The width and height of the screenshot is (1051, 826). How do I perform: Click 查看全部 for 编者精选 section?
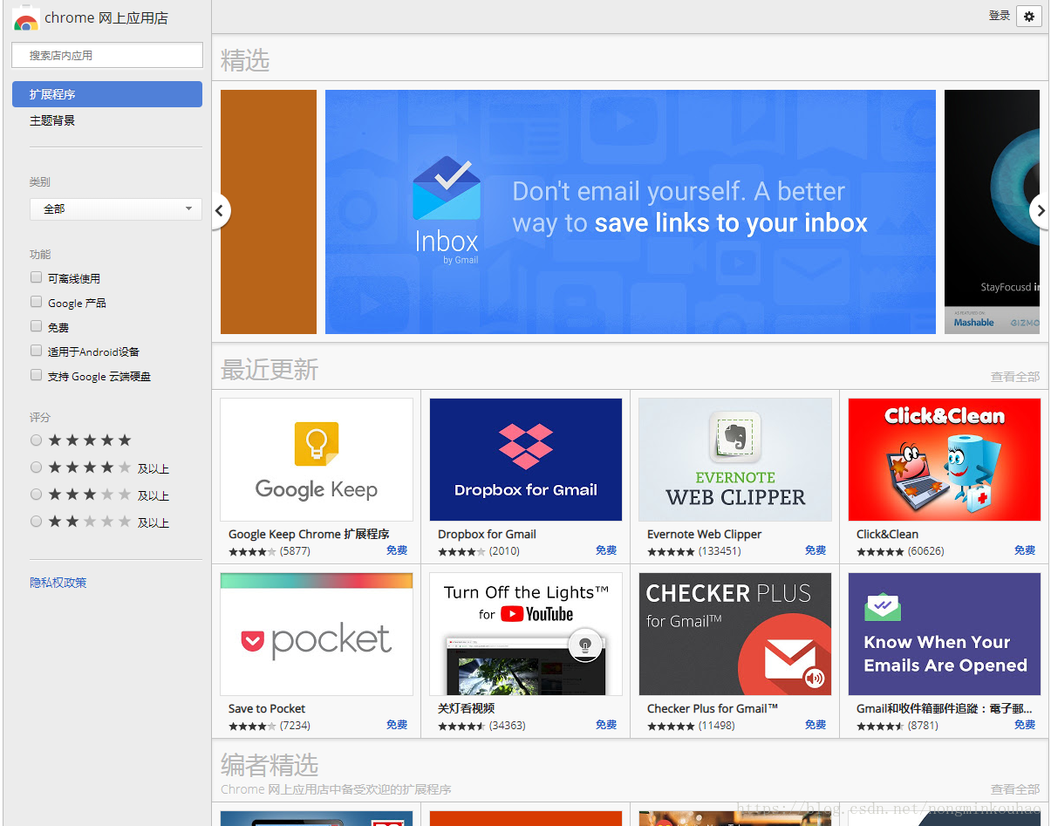[1015, 789]
